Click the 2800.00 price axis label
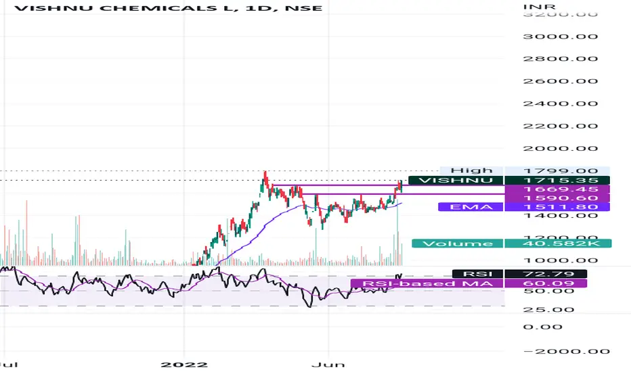Screen dimensions: 631x372 click(x=560, y=59)
